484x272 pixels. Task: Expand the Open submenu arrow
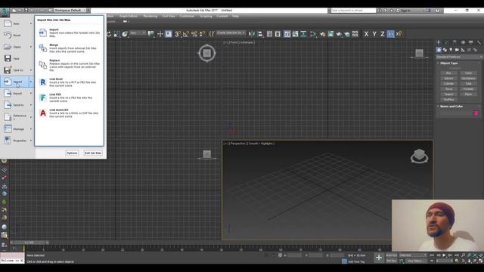click(31, 47)
